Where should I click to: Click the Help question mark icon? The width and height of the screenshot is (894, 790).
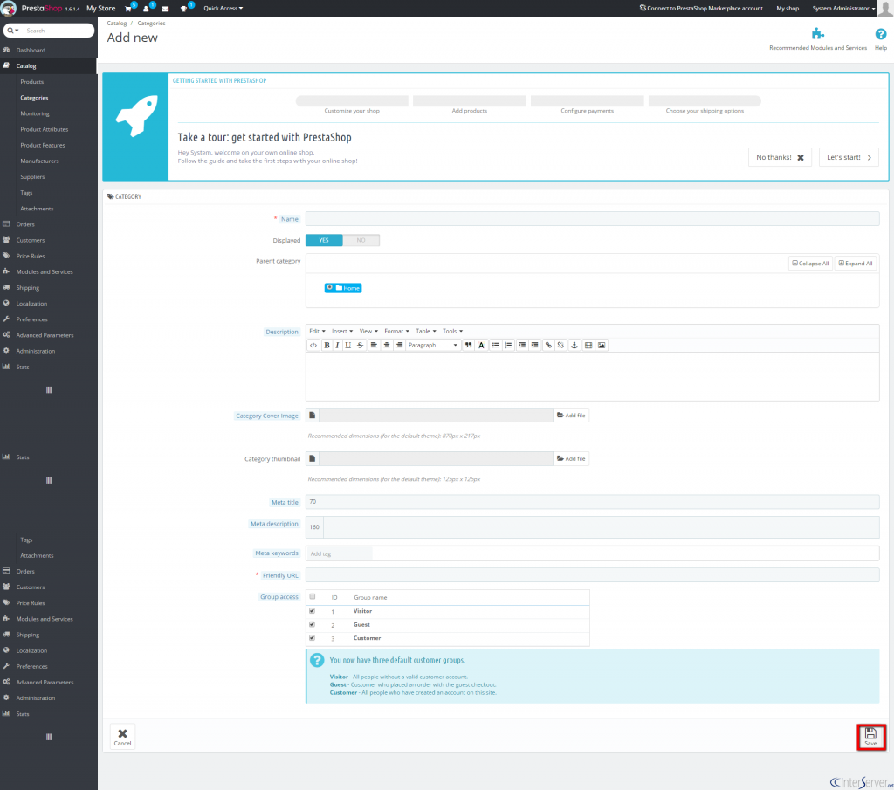coord(880,34)
